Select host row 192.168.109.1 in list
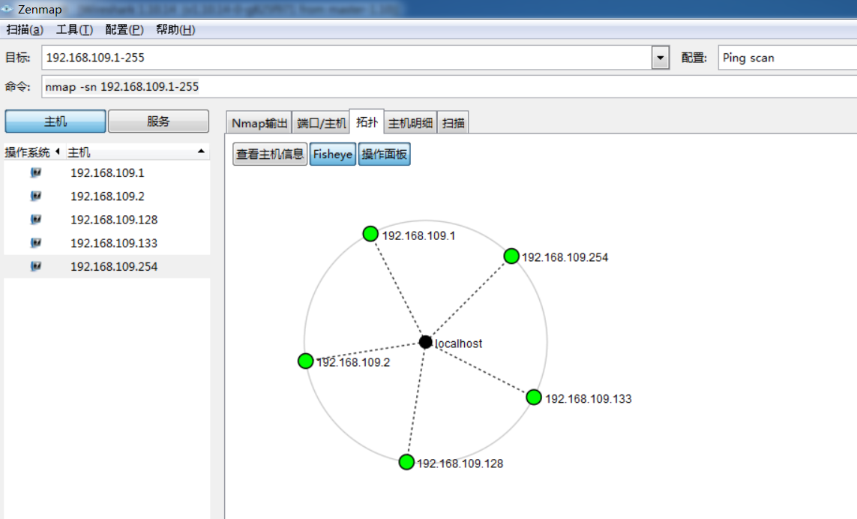 [107, 172]
